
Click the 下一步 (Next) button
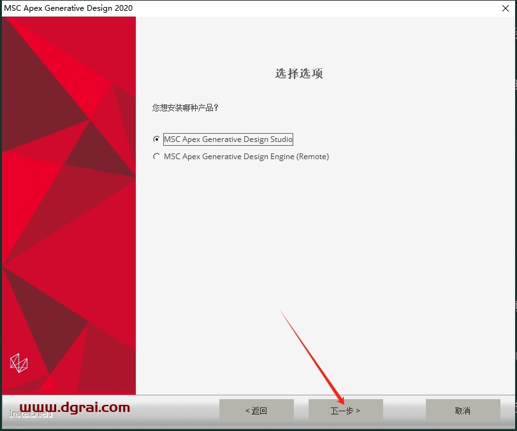click(x=346, y=410)
